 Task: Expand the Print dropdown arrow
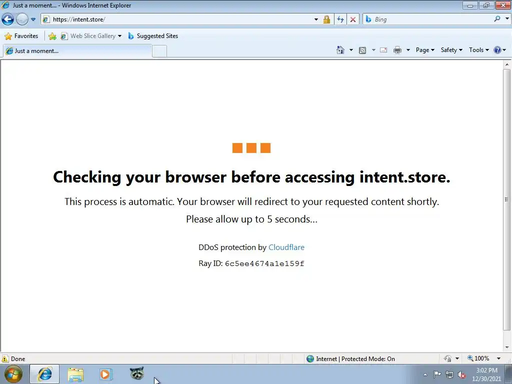coord(408,50)
